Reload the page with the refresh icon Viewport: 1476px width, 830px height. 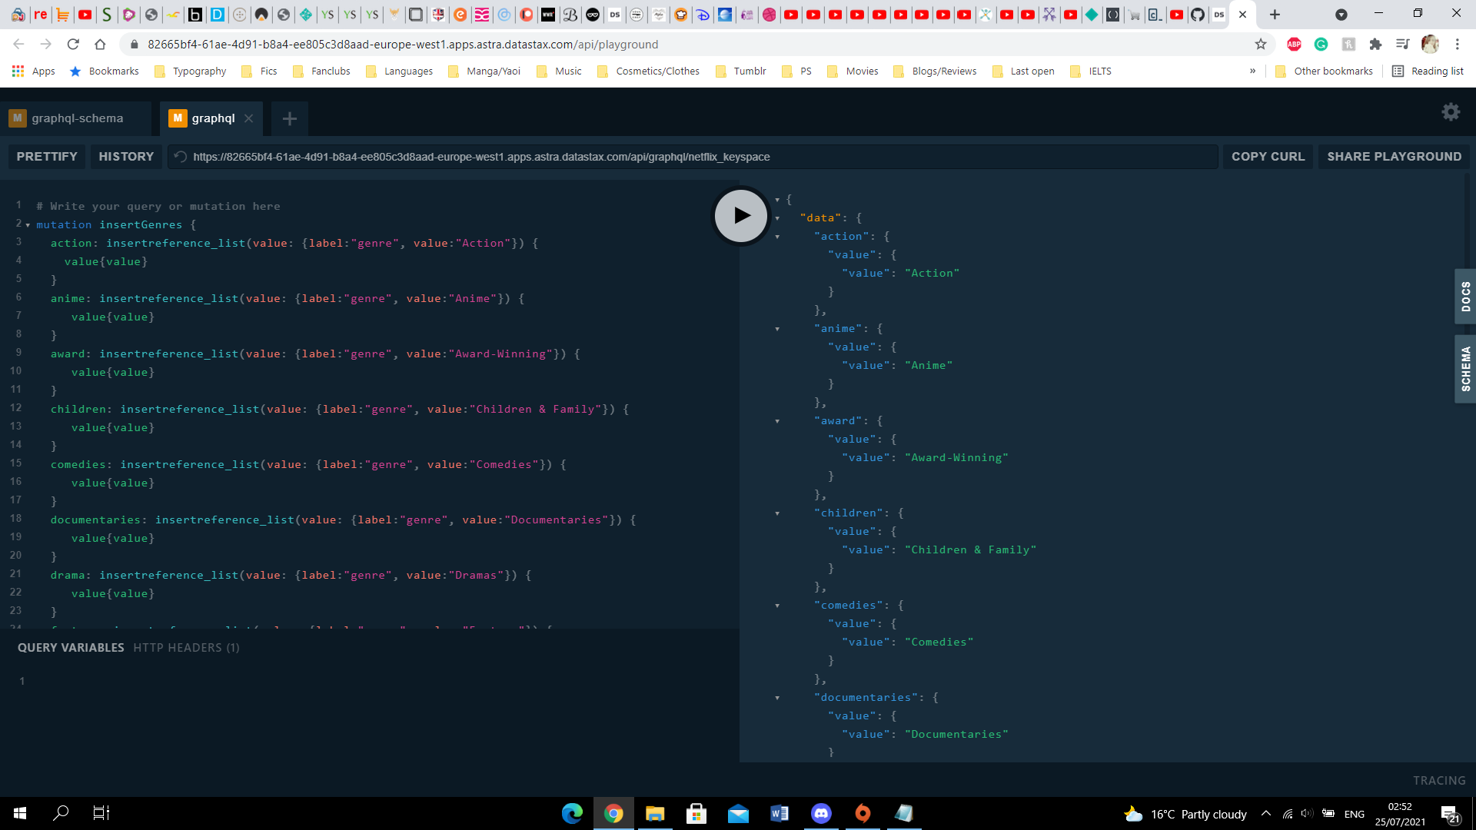coord(72,44)
